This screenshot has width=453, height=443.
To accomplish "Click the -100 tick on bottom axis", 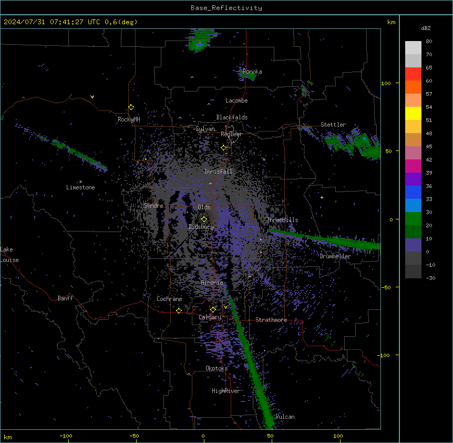I will tap(66, 436).
